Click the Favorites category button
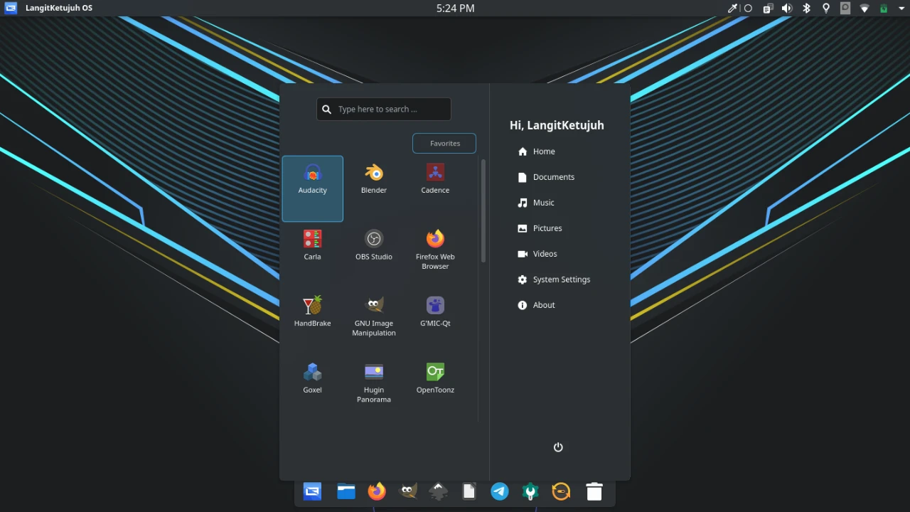 444,143
